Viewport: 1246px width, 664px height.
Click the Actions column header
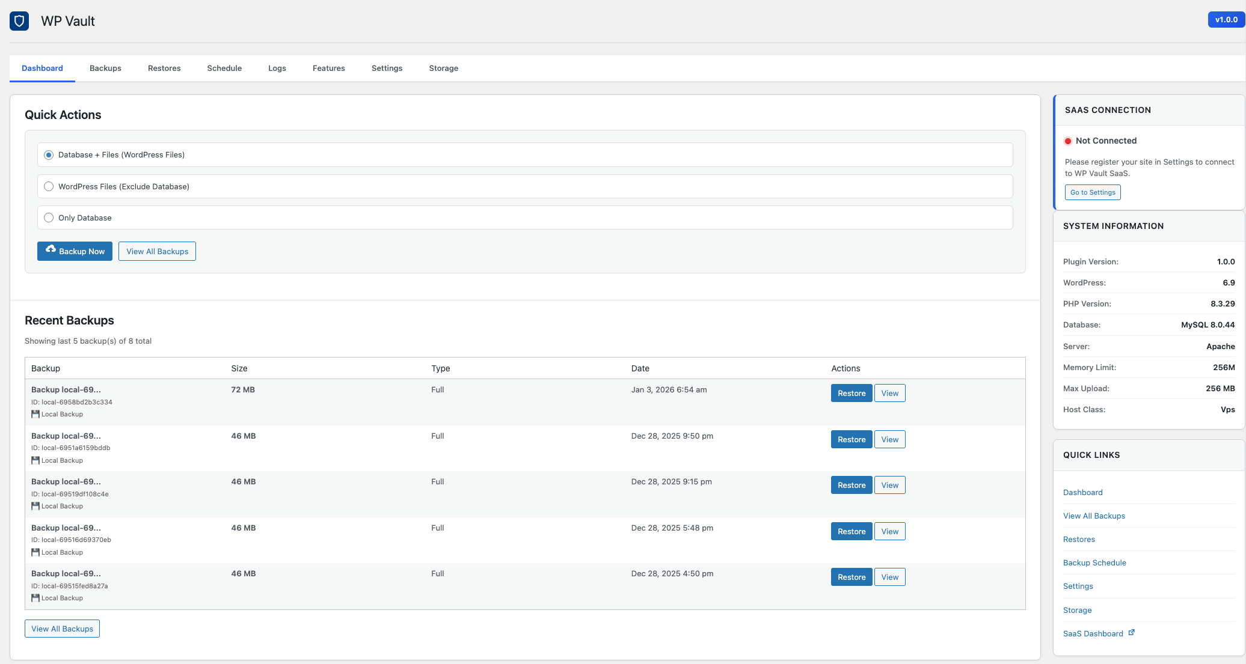845,368
